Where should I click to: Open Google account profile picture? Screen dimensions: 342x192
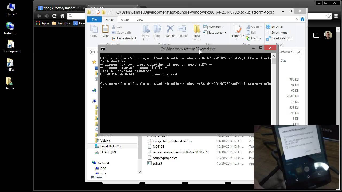click(328, 35)
